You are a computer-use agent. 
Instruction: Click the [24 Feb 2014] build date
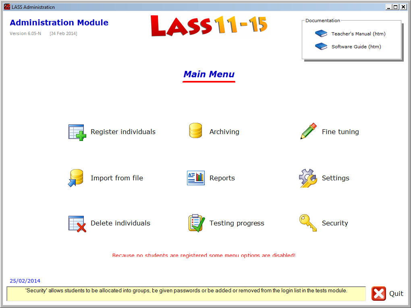[x=63, y=33]
